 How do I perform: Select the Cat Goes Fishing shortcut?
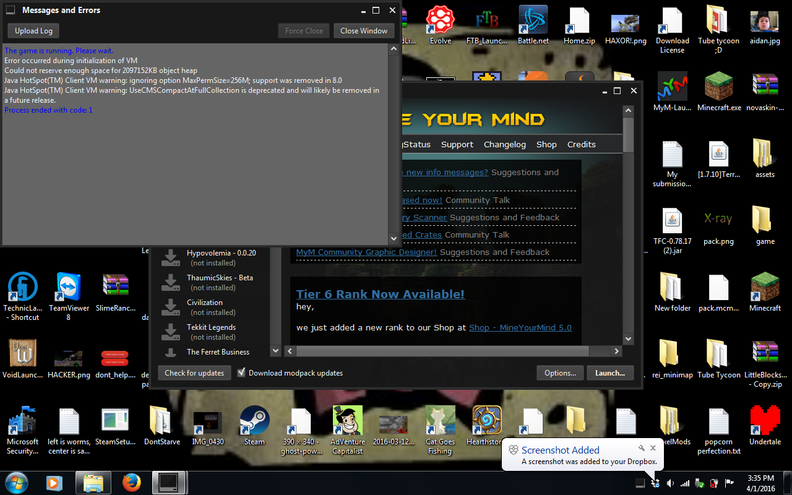pos(440,430)
